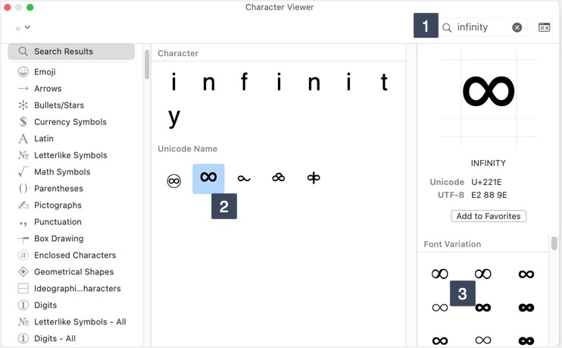The width and height of the screenshot is (562, 348).
Task: Choose first font variation of infinity
Action: coord(440,274)
